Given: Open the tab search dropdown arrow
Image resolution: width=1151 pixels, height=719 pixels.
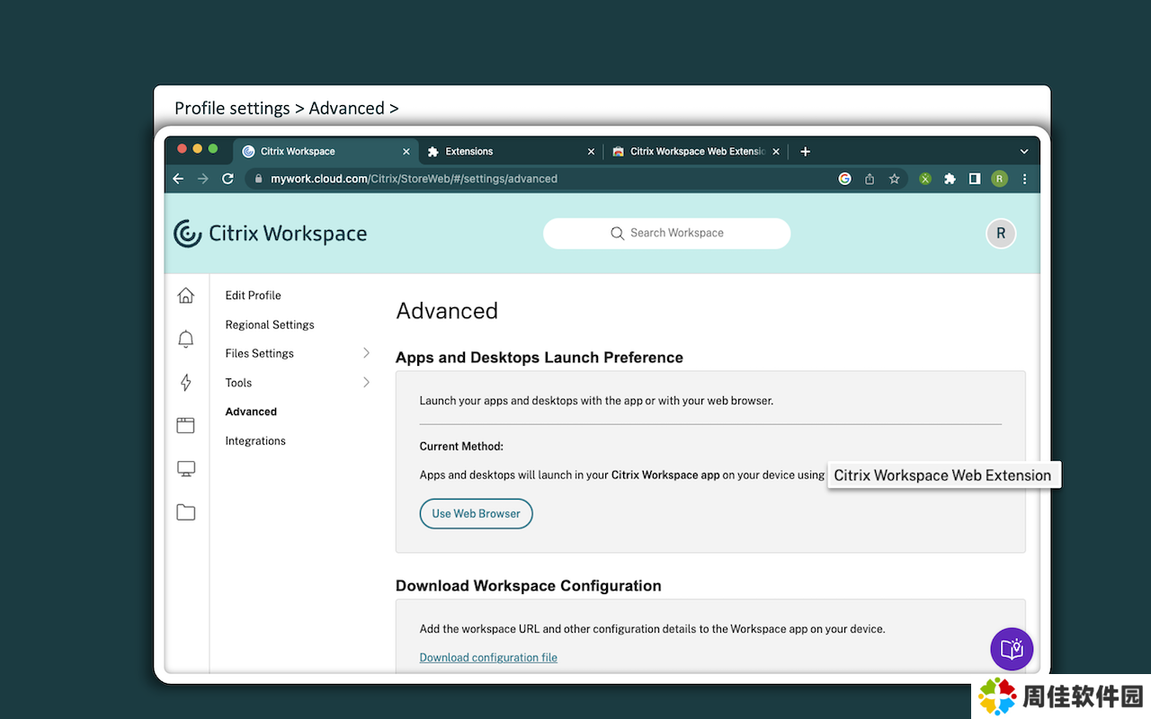Looking at the screenshot, I should tap(1023, 152).
